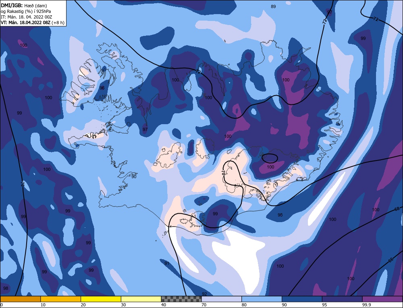Screen dimensions: 403x308
Task: Click the contour label '66'
Action: pyautogui.click(x=391, y=260)
